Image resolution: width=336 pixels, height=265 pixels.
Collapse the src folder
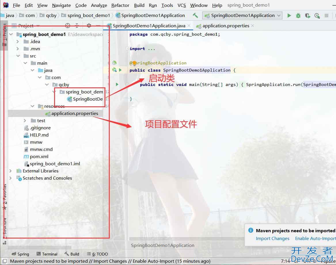[x=18, y=56]
